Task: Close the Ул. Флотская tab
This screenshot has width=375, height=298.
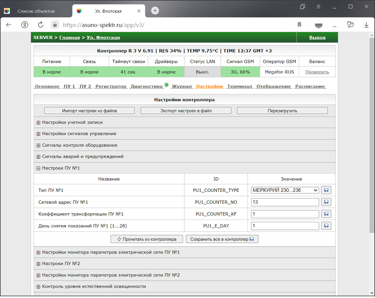Action: tap(139, 11)
